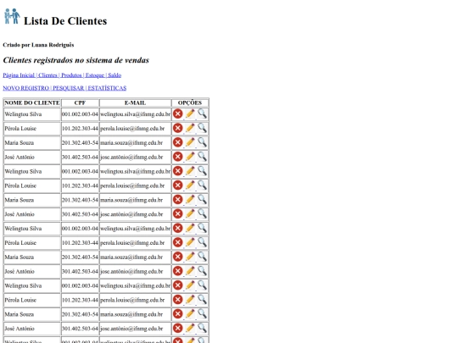The width and height of the screenshot is (458, 343).
Task: Magnifier in the third José Antônio row
Action: (202, 271)
